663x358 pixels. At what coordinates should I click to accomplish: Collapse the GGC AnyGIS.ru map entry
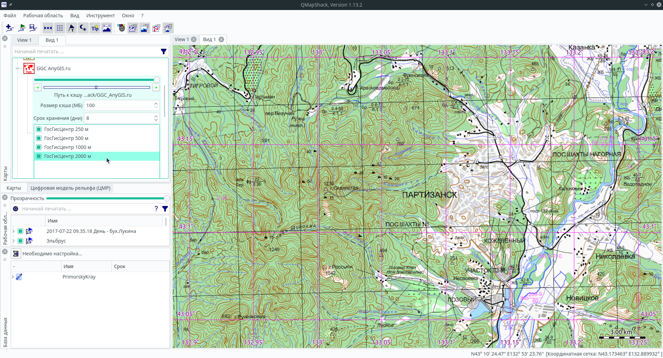(x=17, y=68)
